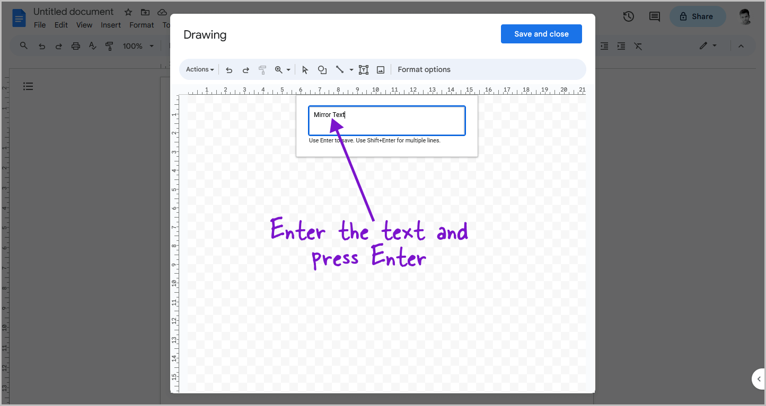
Task: Open version history via the clock icon
Action: click(x=628, y=16)
